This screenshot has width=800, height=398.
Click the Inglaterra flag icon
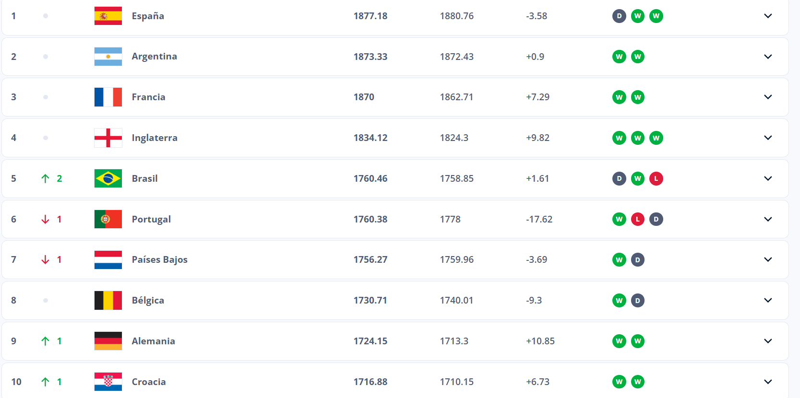[x=108, y=138]
